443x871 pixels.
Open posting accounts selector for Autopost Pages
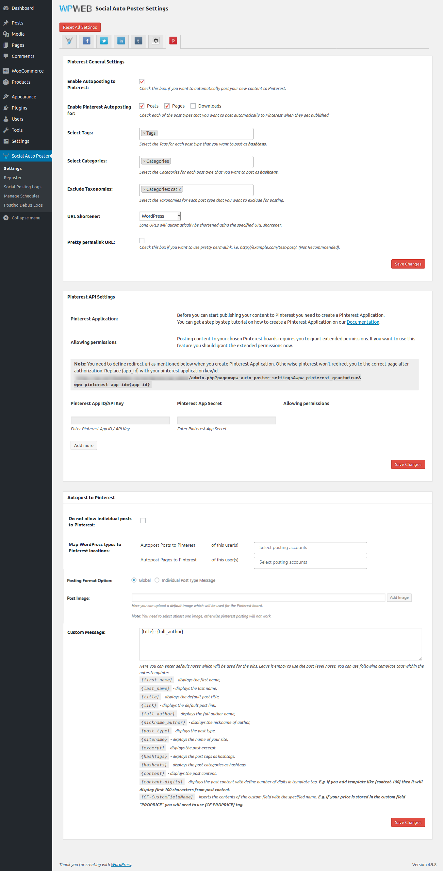point(310,562)
